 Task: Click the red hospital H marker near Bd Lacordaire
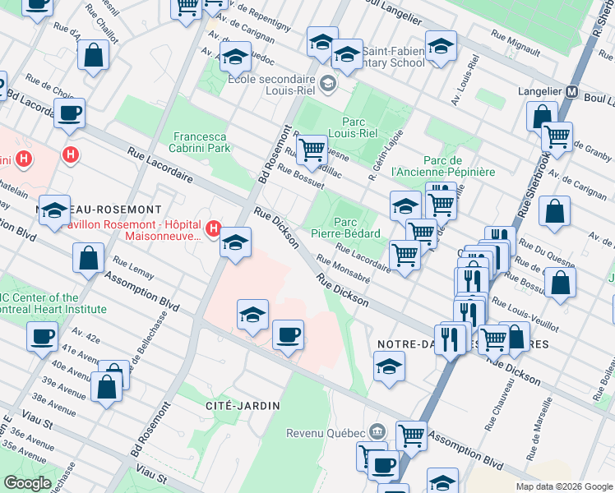pos(71,155)
